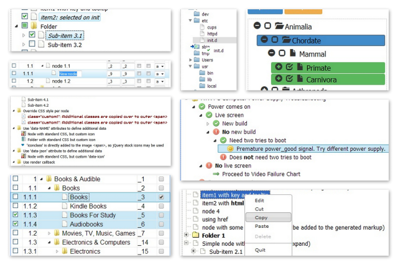Click the New node edit field
This screenshot has height=265, width=398.
(x=70, y=74)
